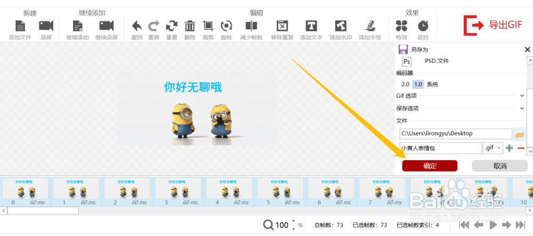This screenshot has height=236, width=533.
Task: Click the 总帧数: 73 status text
Action: coord(329,225)
